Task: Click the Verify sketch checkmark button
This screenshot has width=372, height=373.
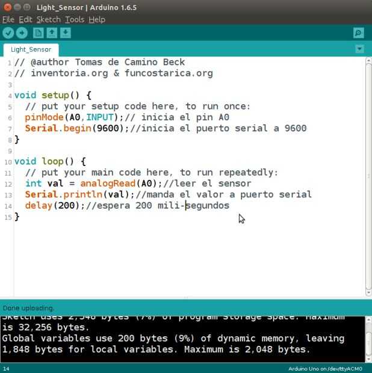Action: [x=8, y=33]
